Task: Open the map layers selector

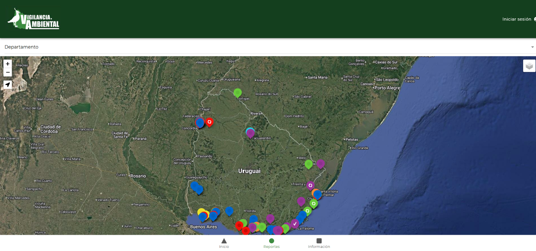Action: coord(529,66)
